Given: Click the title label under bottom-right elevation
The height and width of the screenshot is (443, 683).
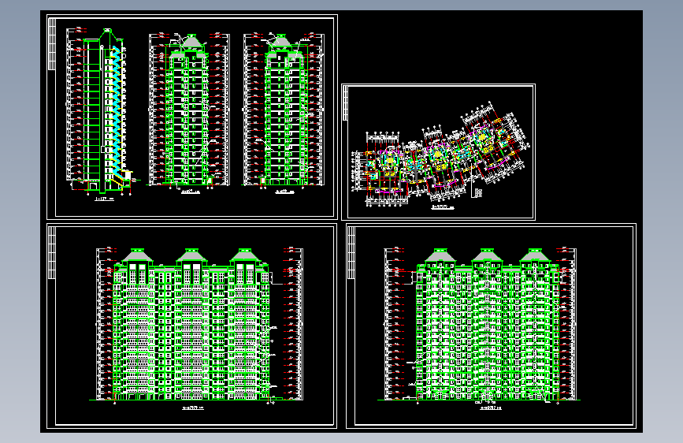Looking at the screenshot, I should (491, 408).
